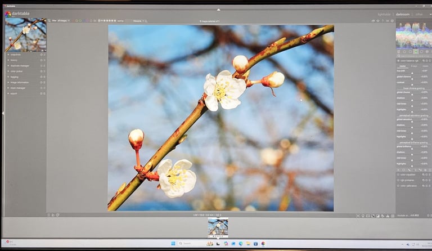Reset the color equalizer module
The width and height of the screenshot is (432, 251).
coord(426,174)
